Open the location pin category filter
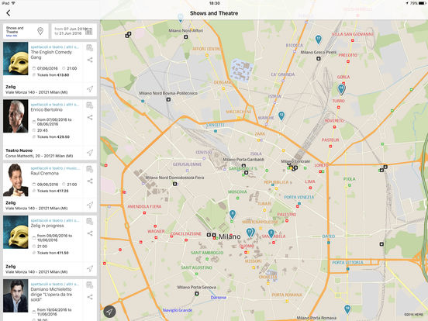 [x=40, y=31]
